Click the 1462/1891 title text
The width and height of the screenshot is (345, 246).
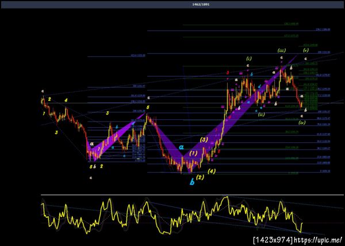pos(201,5)
